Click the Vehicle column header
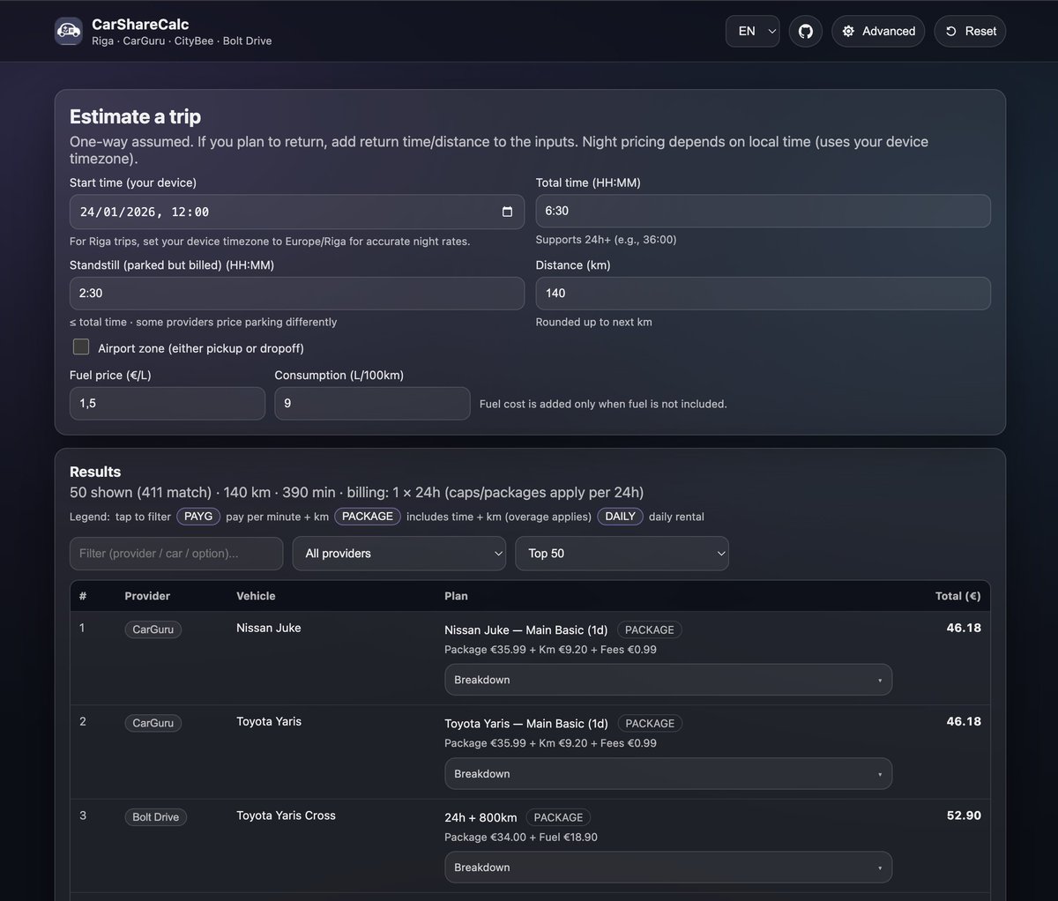This screenshot has height=901, width=1058. 256,596
